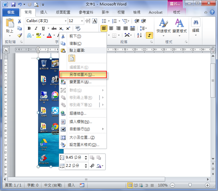Viewport: 218px width, 191px height.
Task: Open the Paragraph dialog launcher
Action: [151, 42]
